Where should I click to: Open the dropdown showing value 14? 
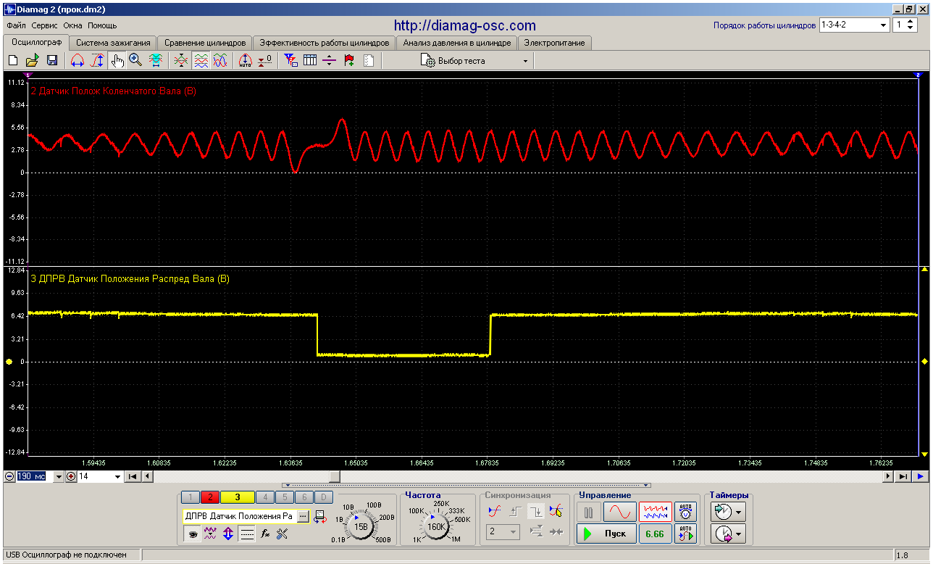click(x=117, y=476)
